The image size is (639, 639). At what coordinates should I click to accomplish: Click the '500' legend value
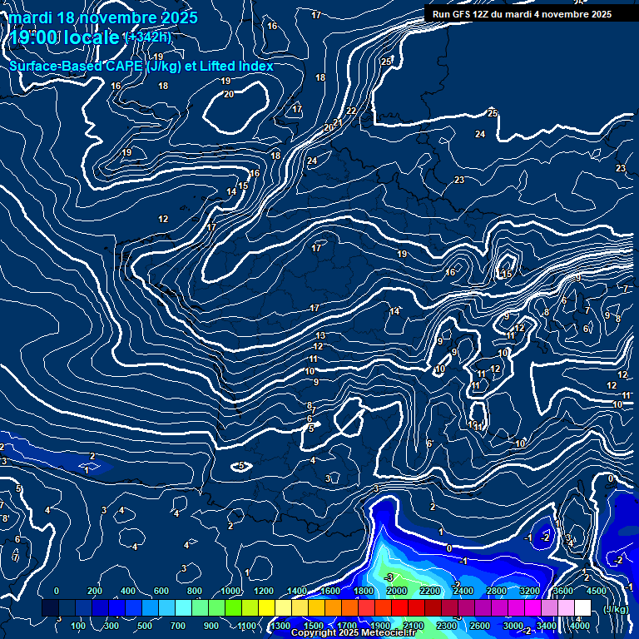coord(144,626)
